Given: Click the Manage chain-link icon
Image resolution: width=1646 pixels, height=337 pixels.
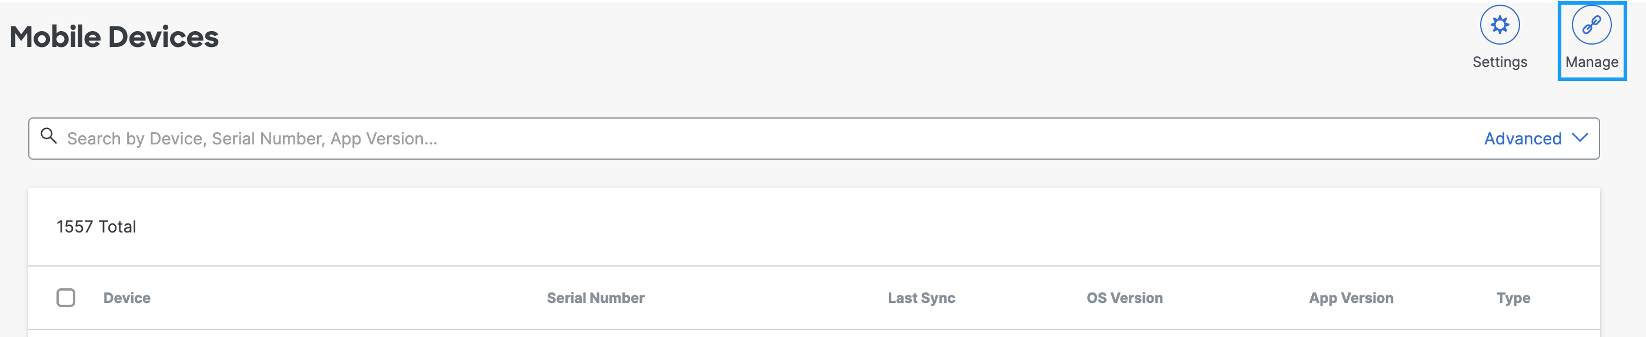Looking at the screenshot, I should pyautogui.click(x=1591, y=25).
